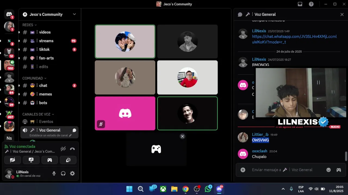Edit channel status pencil icon
Viewport: 348px width, 195px height.
(70, 135)
